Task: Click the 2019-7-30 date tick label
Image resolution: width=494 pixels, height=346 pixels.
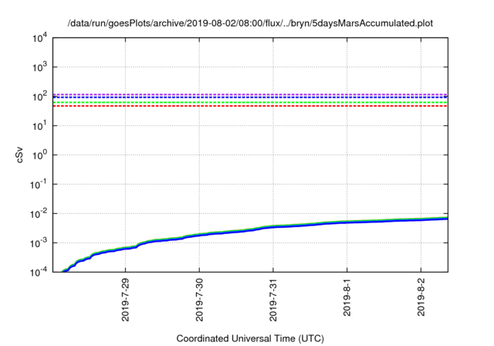Action: tap(199, 300)
